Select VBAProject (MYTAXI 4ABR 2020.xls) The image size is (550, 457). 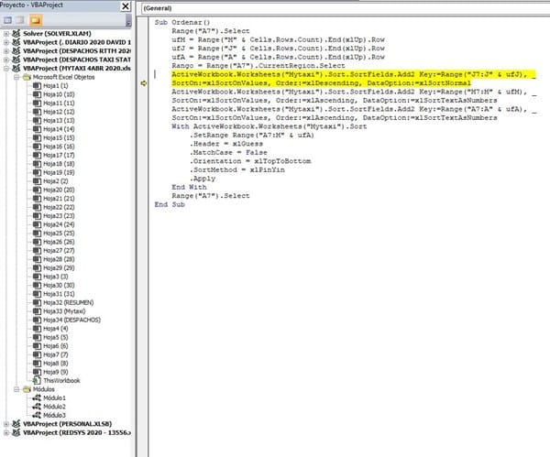coord(77,69)
